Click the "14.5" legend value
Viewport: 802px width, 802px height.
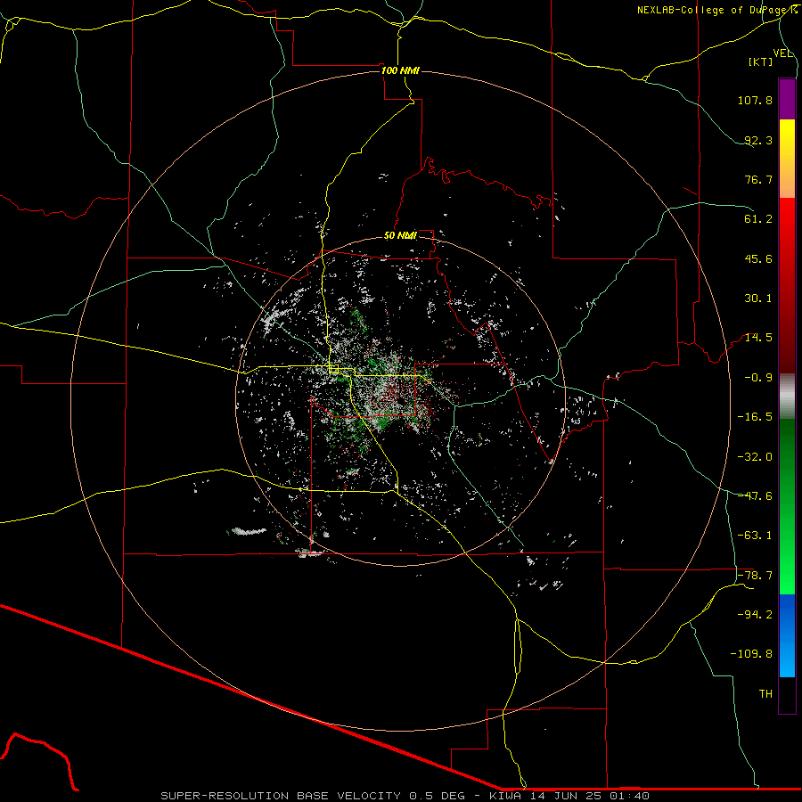point(758,338)
